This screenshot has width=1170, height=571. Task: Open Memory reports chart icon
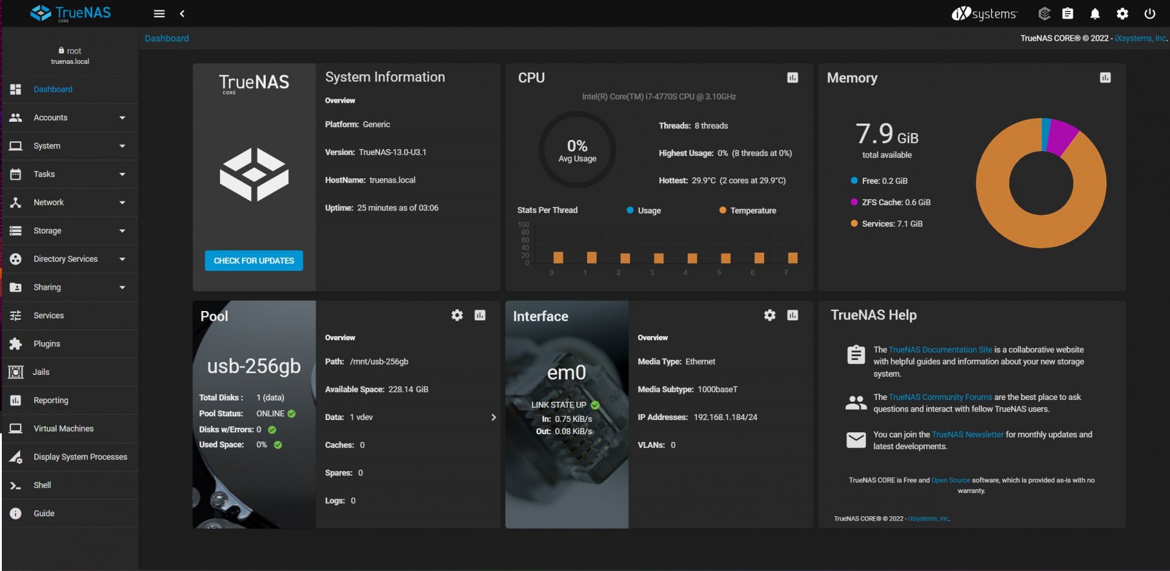coord(1105,77)
